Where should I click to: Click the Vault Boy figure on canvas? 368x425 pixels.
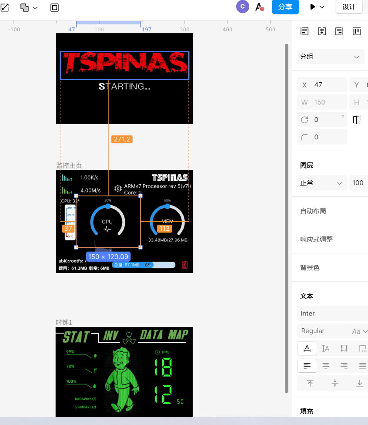[x=122, y=379]
